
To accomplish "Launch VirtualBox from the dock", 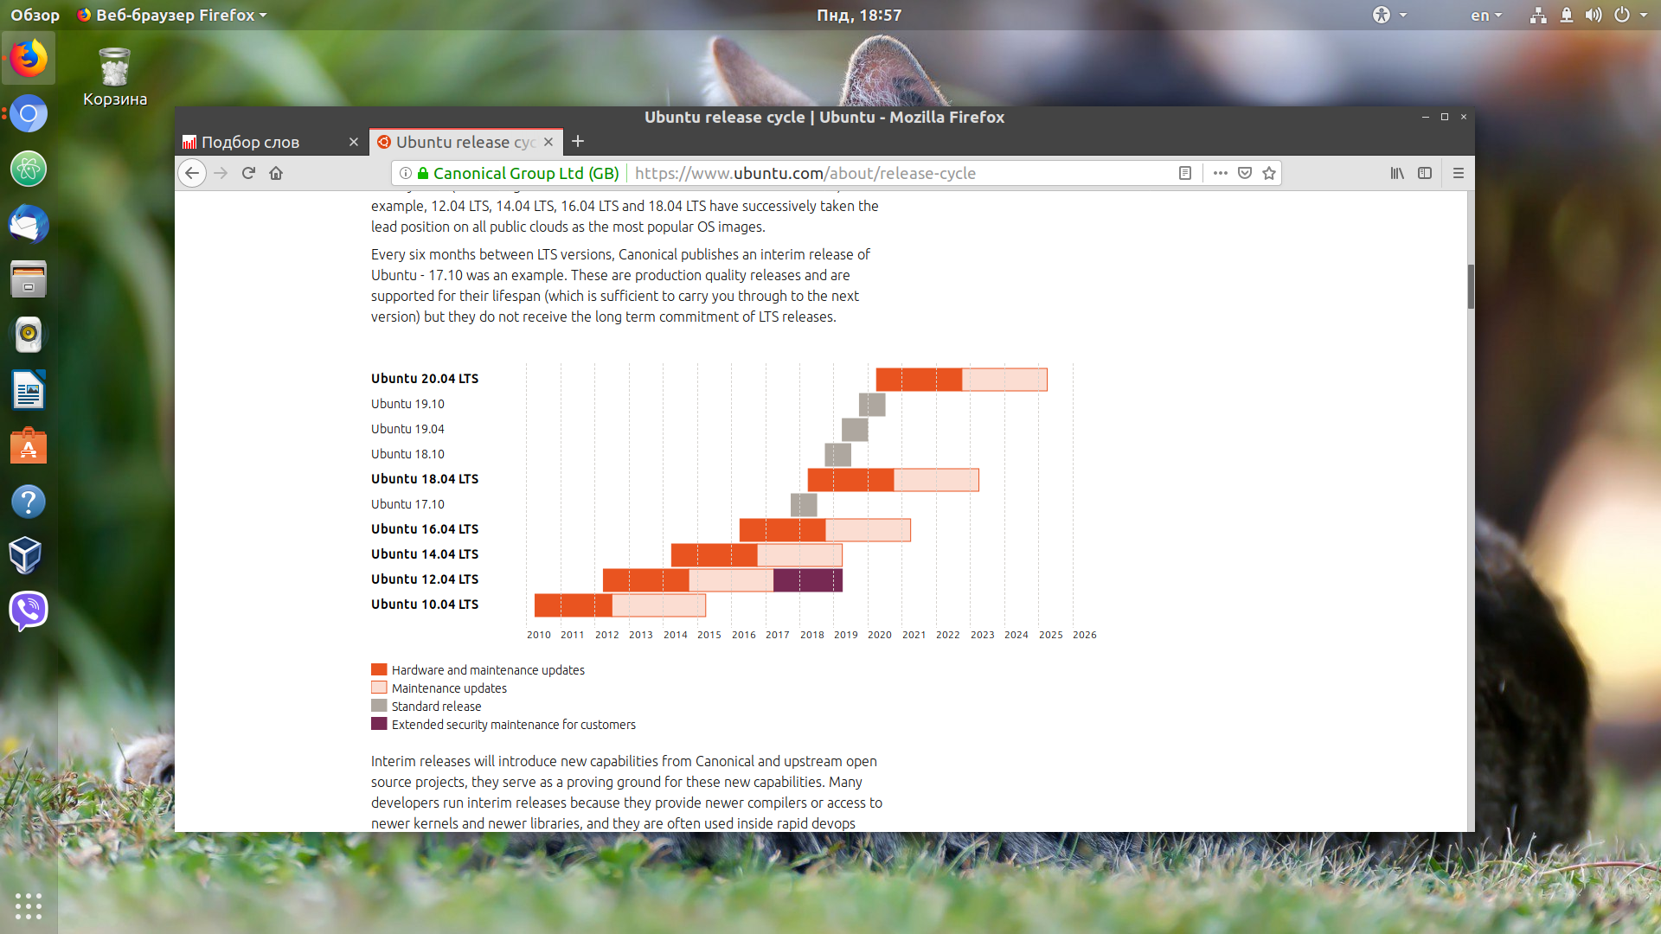I will [x=26, y=555].
